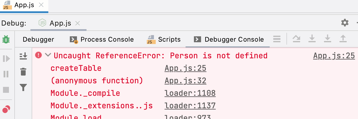Screen dimensions: 358x119
Task: Open debug settings gear icon
Action: [345, 23]
